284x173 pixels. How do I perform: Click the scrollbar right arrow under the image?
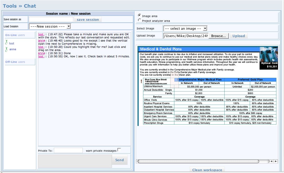point(276,161)
